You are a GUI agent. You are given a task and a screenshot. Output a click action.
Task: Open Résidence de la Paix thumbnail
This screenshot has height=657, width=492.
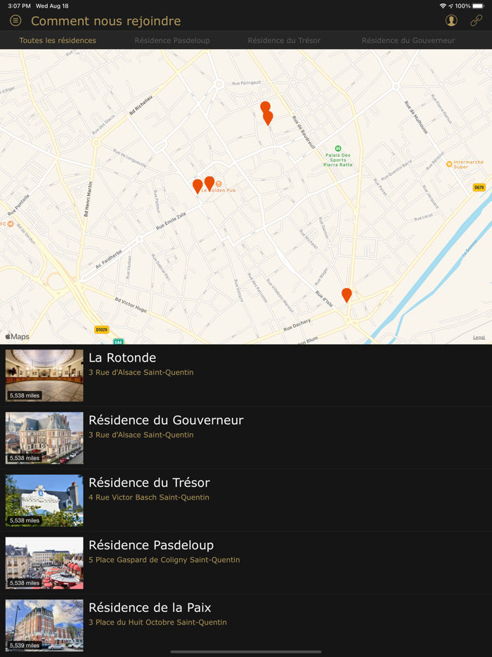pyautogui.click(x=44, y=625)
